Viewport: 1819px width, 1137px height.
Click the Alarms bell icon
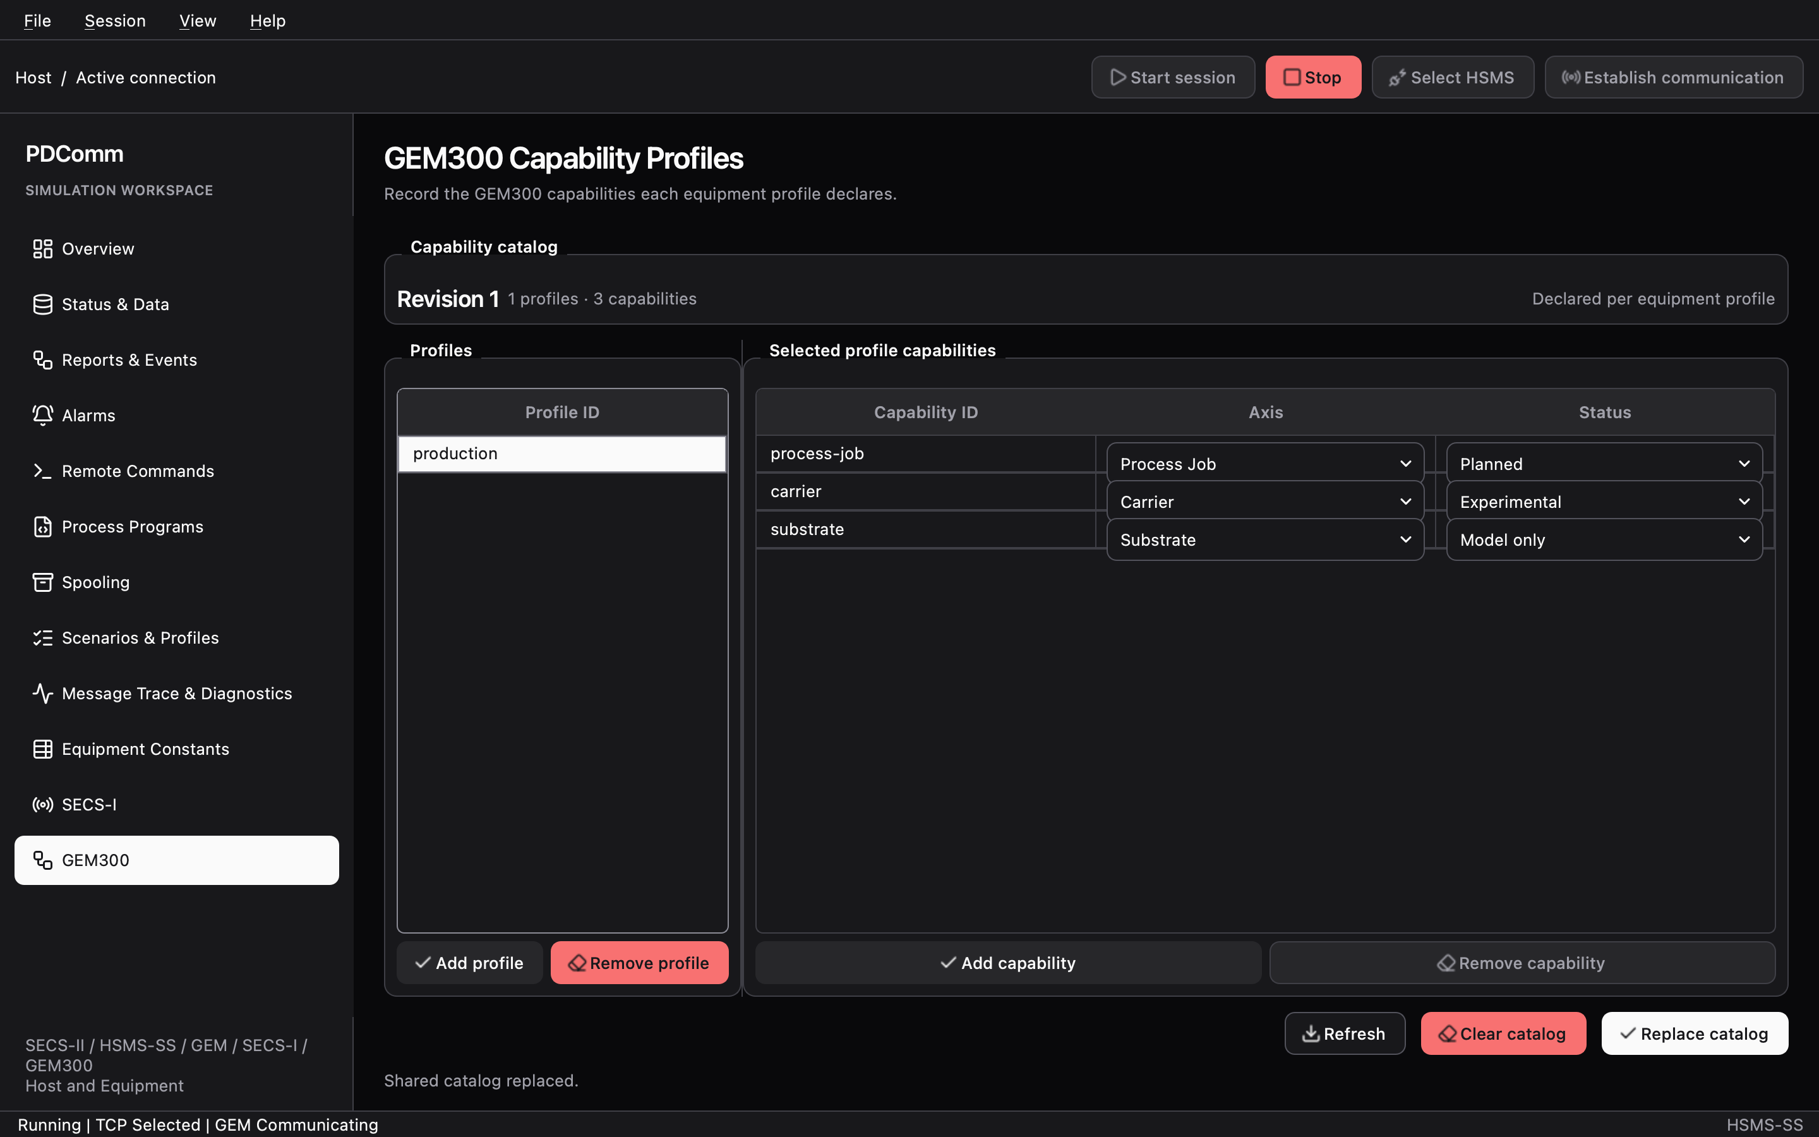click(43, 416)
